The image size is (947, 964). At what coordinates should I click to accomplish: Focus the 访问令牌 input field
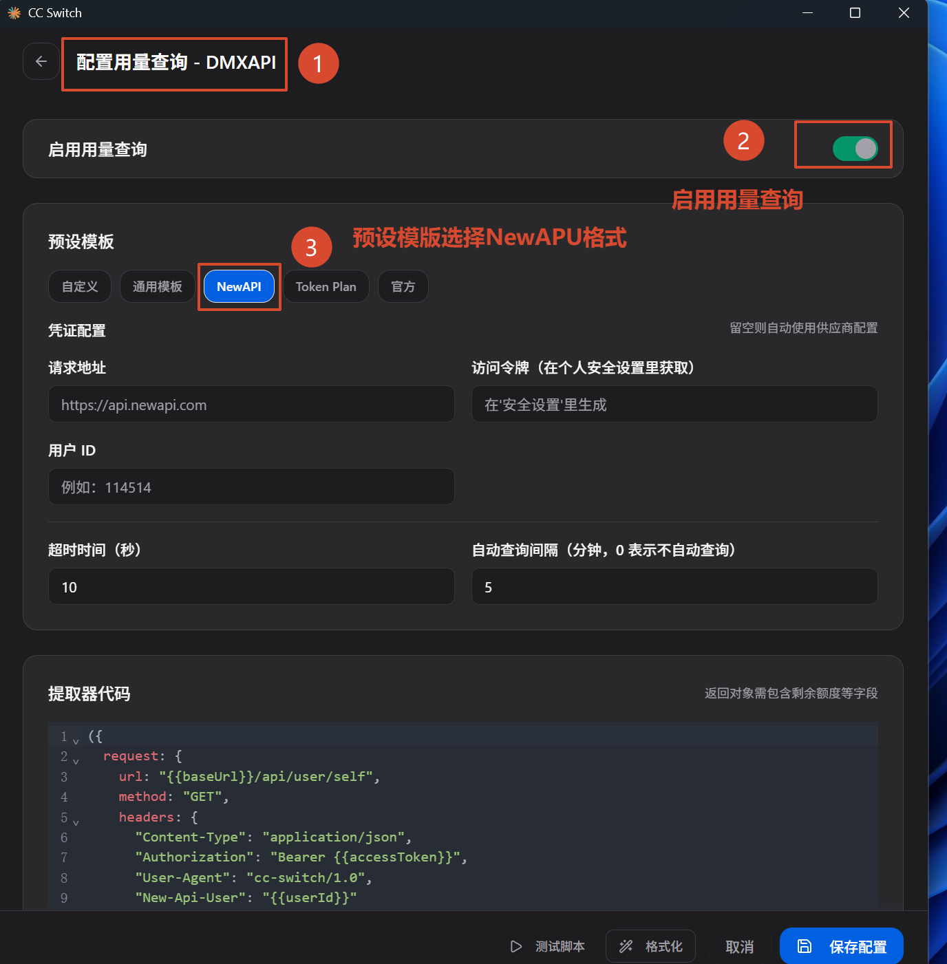[674, 404]
